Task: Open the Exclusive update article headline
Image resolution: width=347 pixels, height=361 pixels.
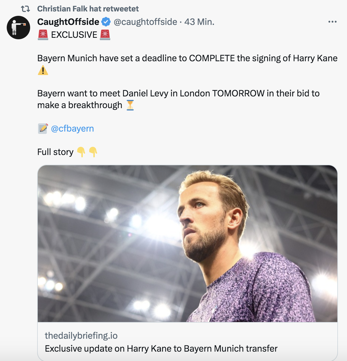Action: pyautogui.click(x=161, y=348)
